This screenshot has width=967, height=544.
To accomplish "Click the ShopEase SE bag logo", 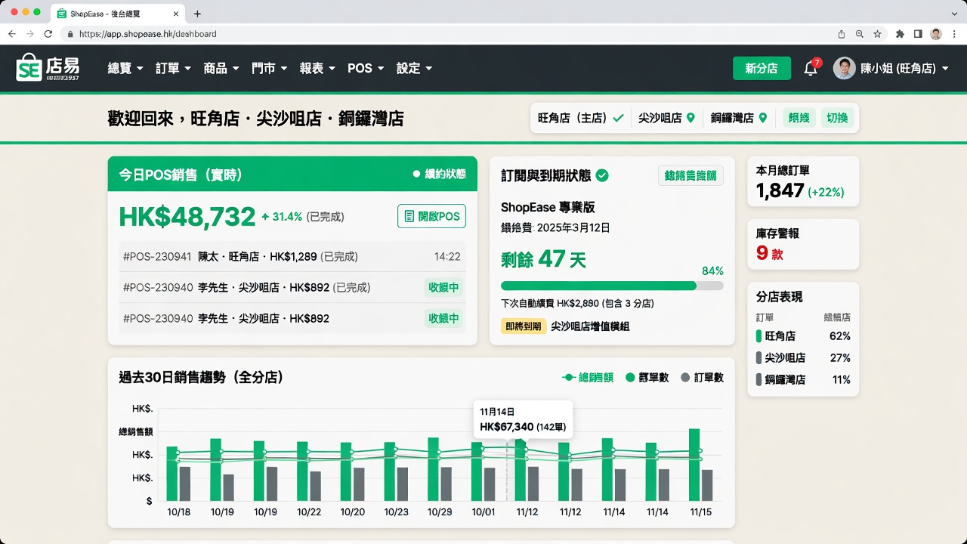I will tap(29, 68).
